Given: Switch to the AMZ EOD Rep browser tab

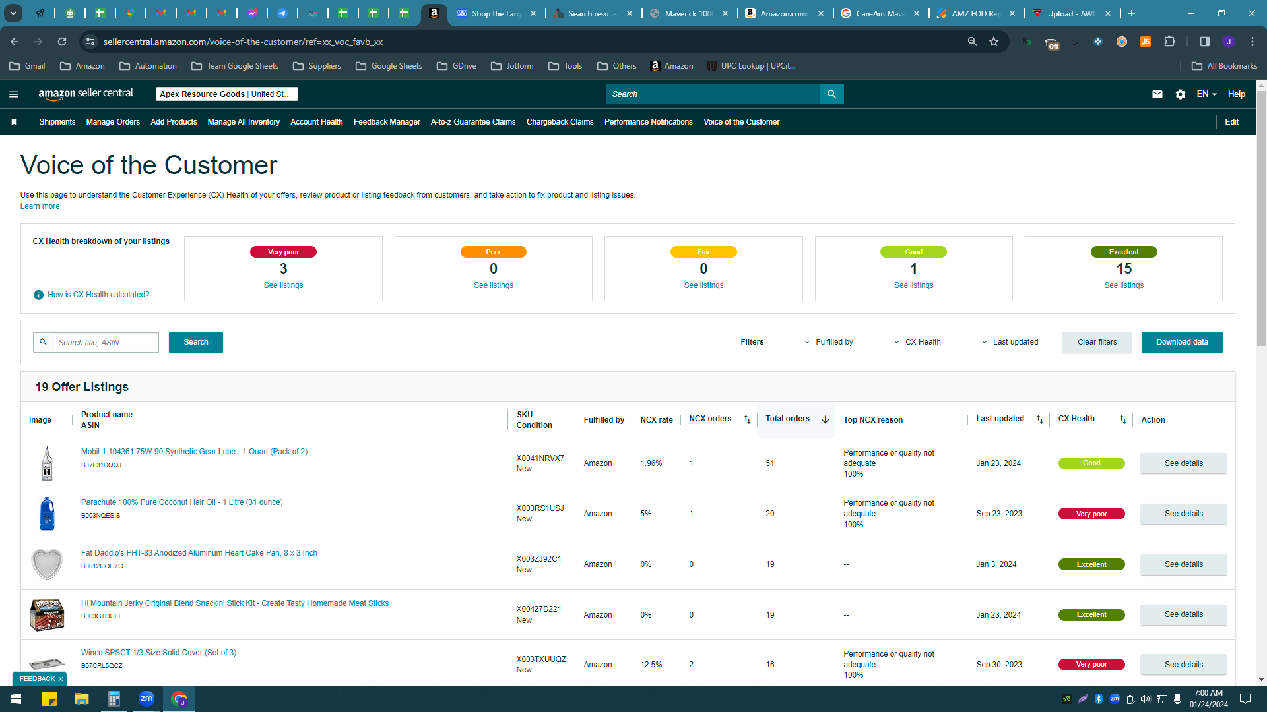Looking at the screenshot, I should (x=975, y=13).
